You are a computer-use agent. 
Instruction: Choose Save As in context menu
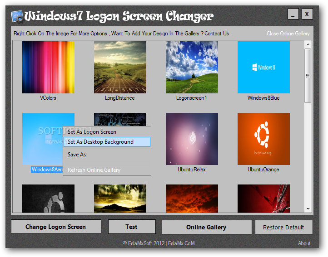point(107,155)
